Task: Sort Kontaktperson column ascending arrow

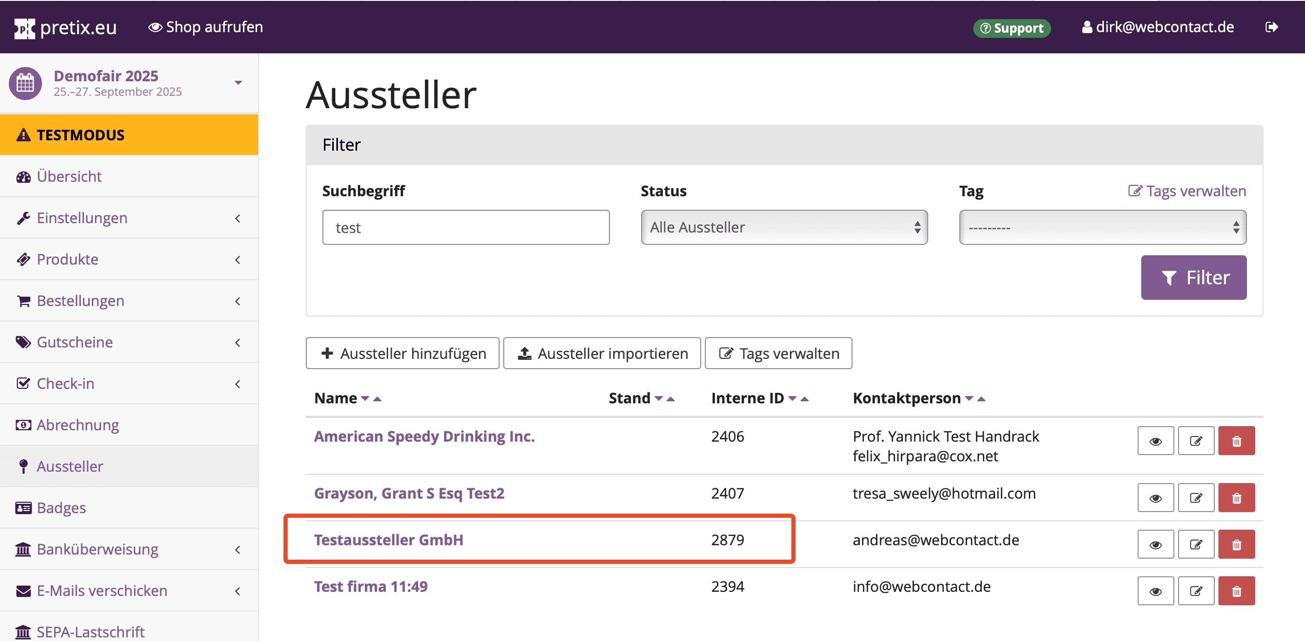Action: tap(981, 399)
